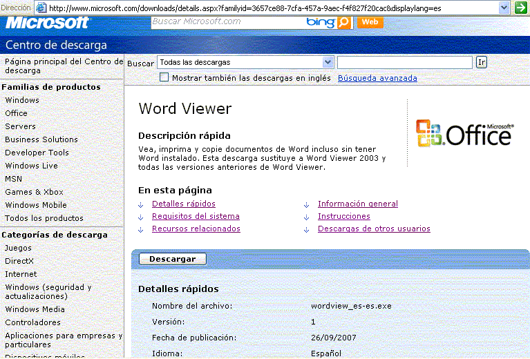Image resolution: width=530 pixels, height=359 pixels.
Task: Click the green Go arrow beside address bar
Action: click(x=521, y=8)
